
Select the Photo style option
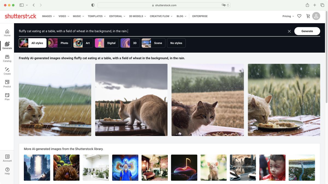coord(60,43)
